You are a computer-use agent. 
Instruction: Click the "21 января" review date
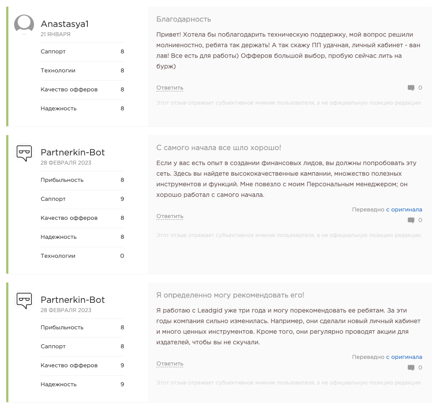[x=55, y=34]
